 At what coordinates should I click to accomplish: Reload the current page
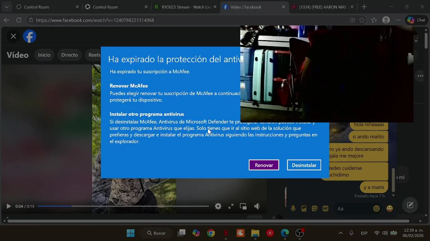(19, 20)
